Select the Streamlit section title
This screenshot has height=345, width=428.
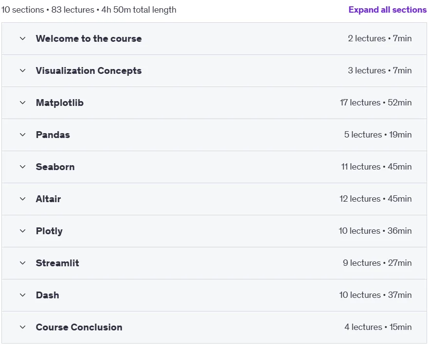pos(57,263)
